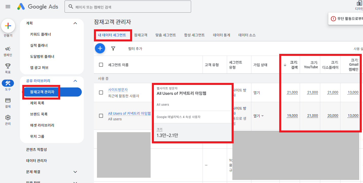Click the 필터 추가 button
This screenshot has height=183, width=363.
click(x=135, y=49)
